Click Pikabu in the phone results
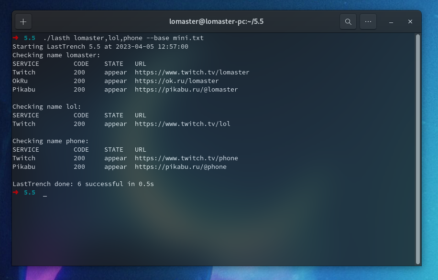 24,167
